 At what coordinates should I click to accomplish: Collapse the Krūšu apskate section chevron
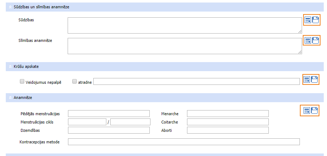coord(10,67)
